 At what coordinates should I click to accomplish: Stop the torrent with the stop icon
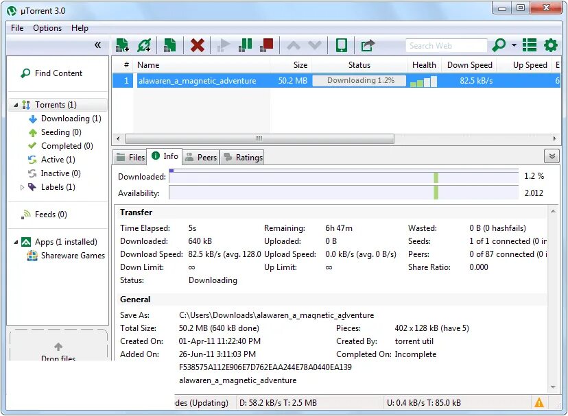point(267,45)
